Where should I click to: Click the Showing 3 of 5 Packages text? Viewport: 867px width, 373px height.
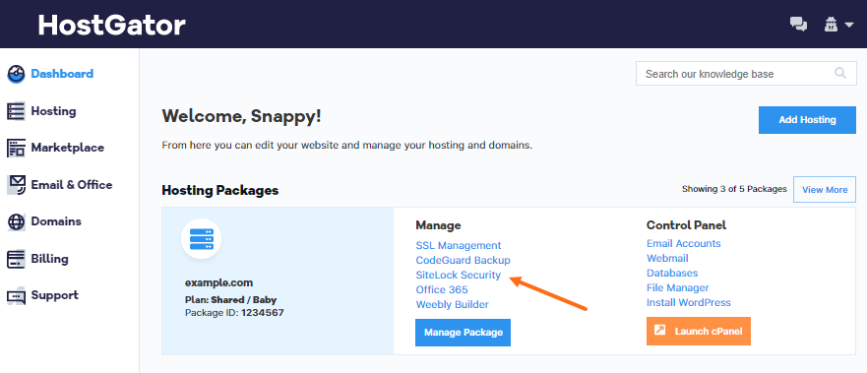(x=734, y=189)
